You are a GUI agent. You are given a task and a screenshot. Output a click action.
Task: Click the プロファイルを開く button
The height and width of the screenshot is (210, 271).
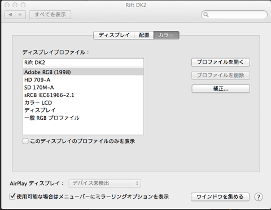pyautogui.click(x=221, y=62)
